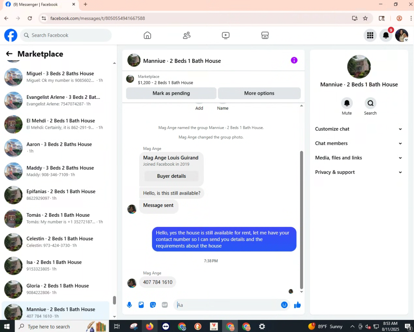The image size is (414, 332).
Task: Mute this chat with the bell icon
Action: [347, 103]
